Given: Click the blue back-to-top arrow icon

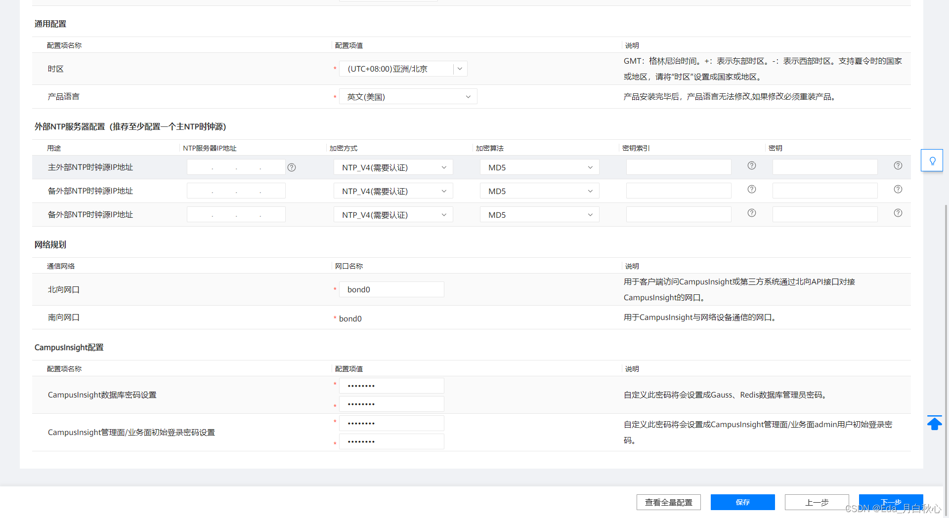Looking at the screenshot, I should point(934,423).
